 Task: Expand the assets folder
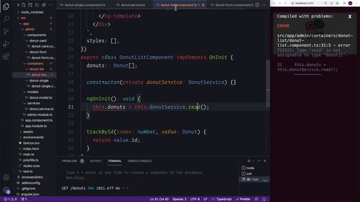(28, 132)
